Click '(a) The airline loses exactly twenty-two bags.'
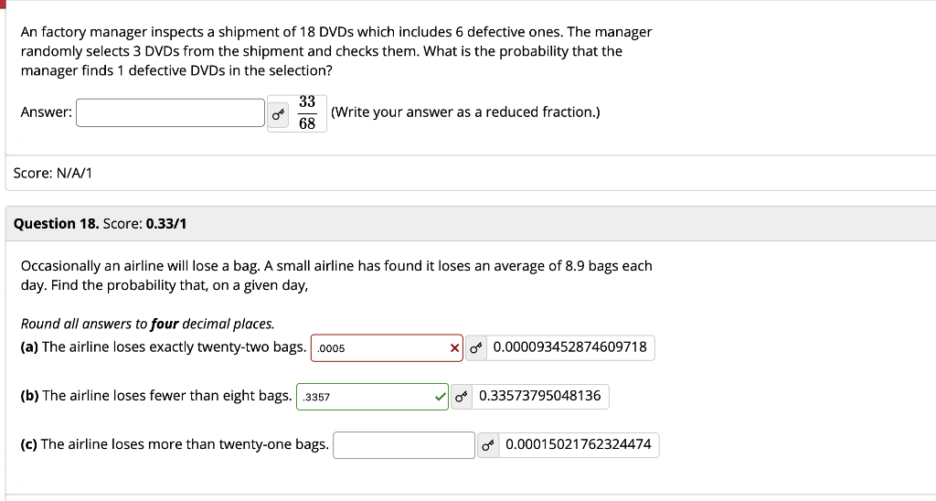The height and width of the screenshot is (501, 936). coord(164,346)
